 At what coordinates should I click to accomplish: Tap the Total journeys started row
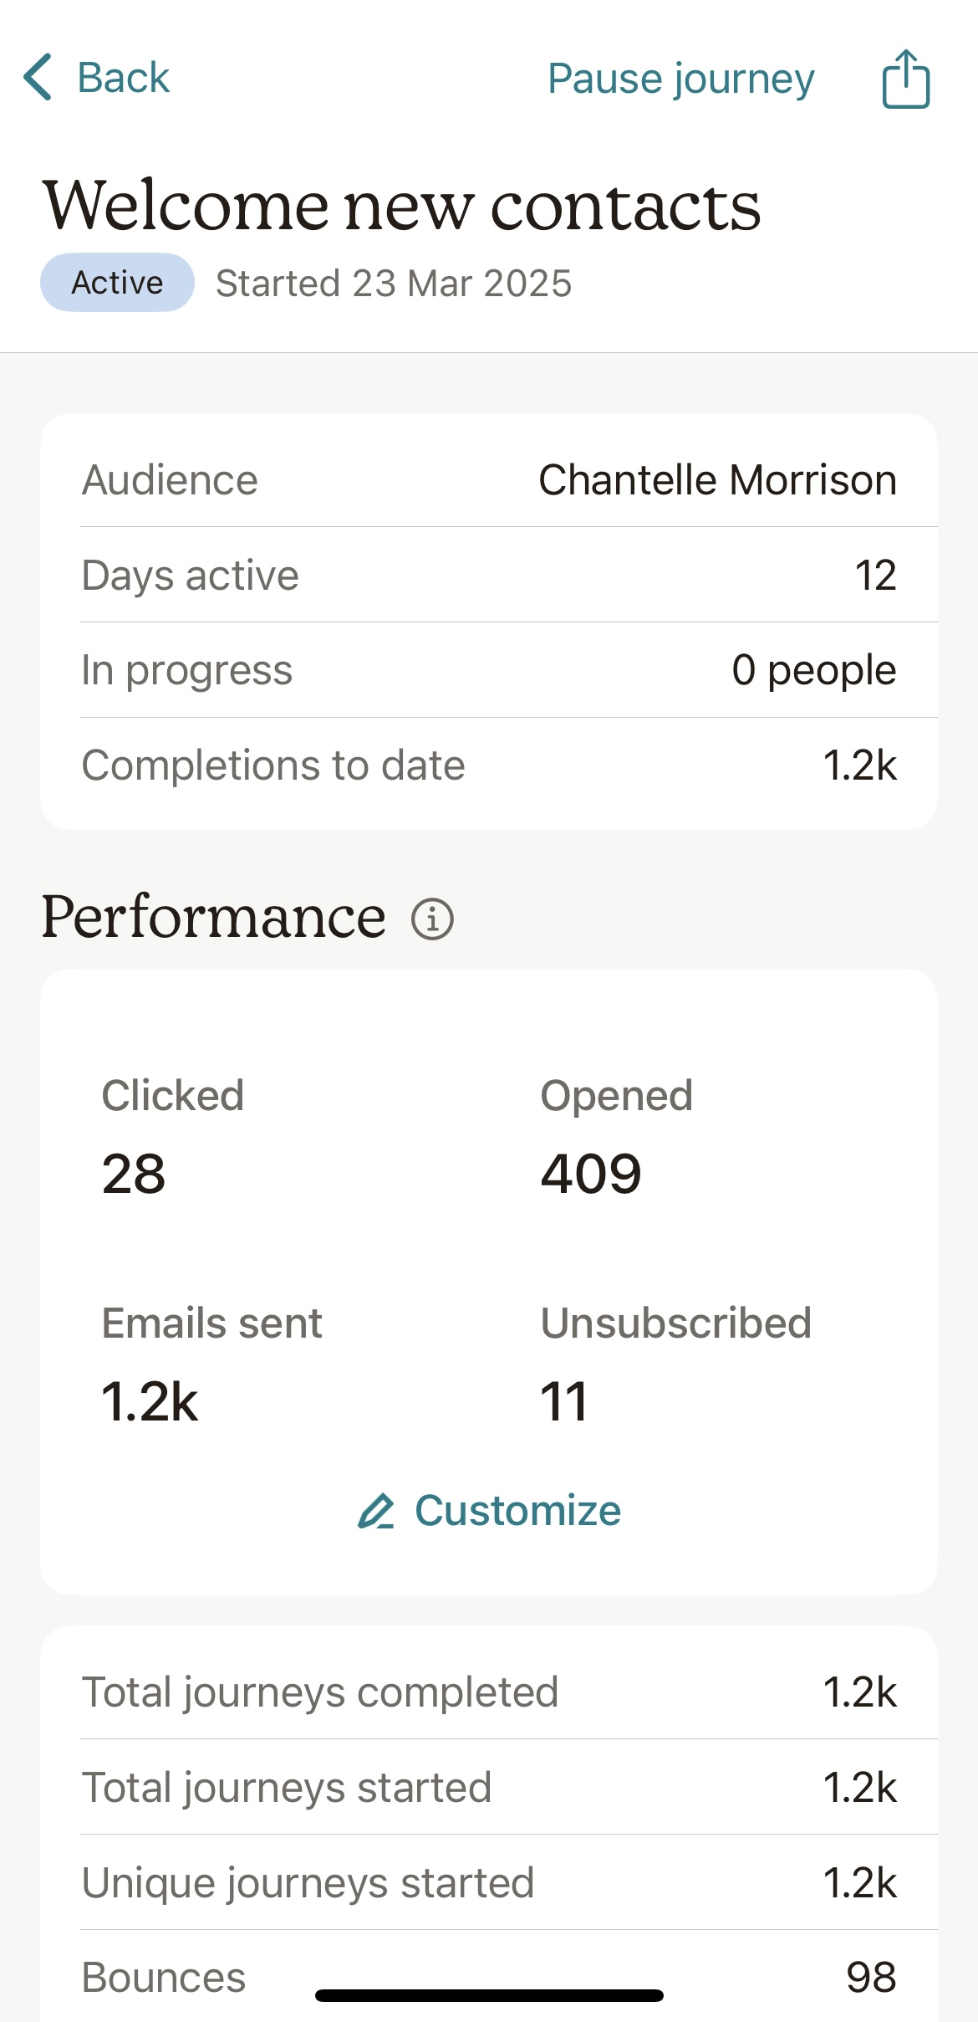pos(489,1788)
